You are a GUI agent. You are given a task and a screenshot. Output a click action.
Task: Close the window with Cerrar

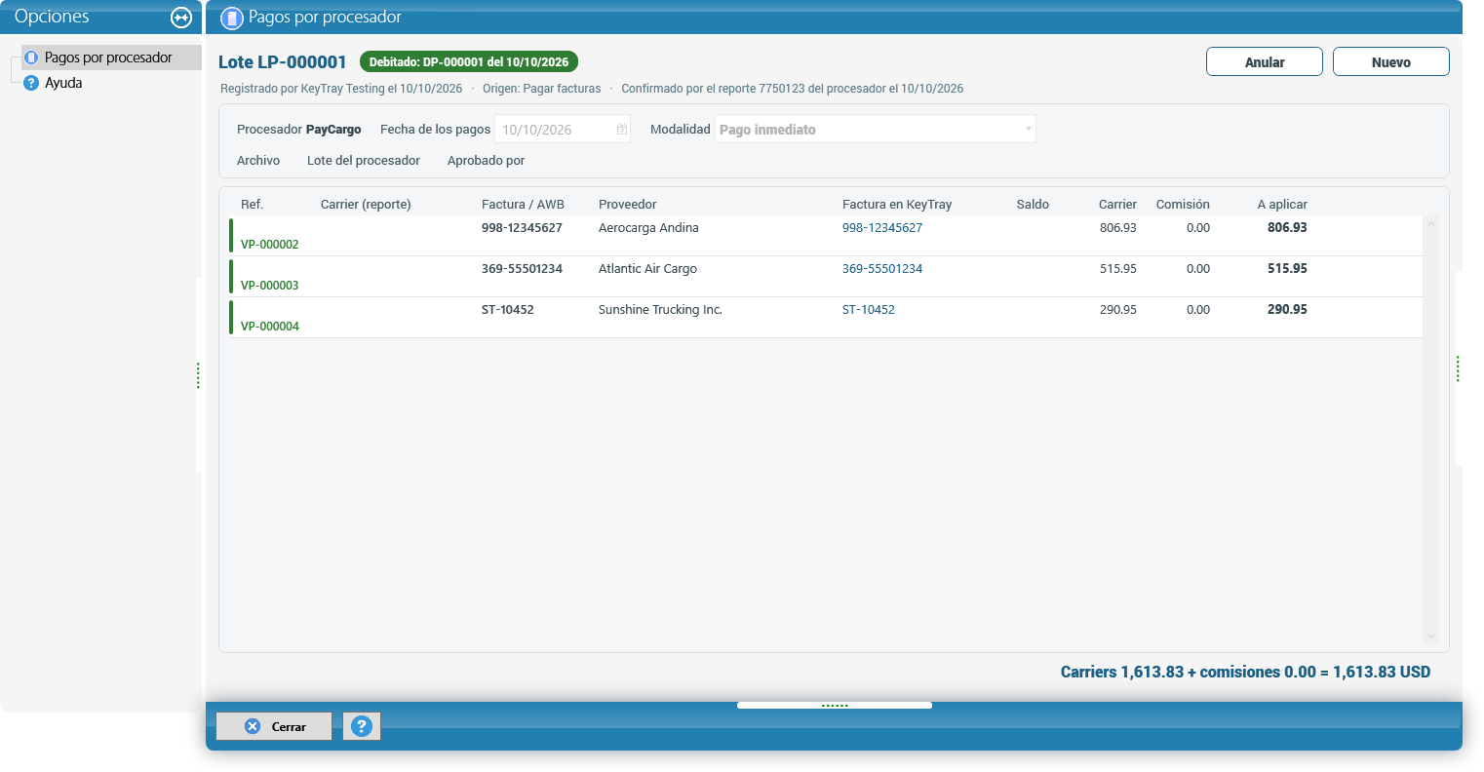(x=274, y=726)
